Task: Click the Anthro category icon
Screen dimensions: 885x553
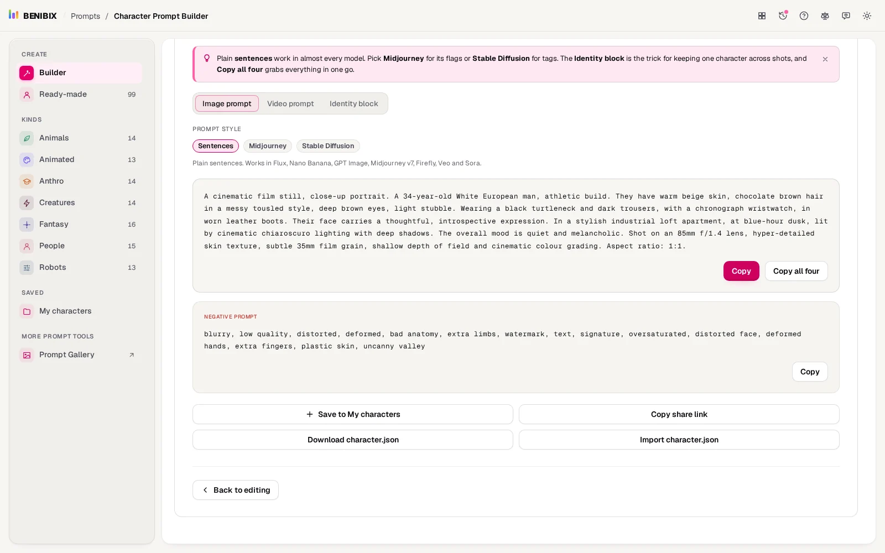Action: point(27,181)
